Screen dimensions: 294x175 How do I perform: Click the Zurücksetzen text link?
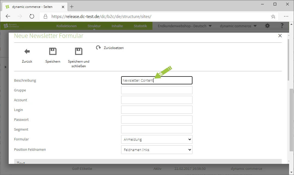(114, 48)
